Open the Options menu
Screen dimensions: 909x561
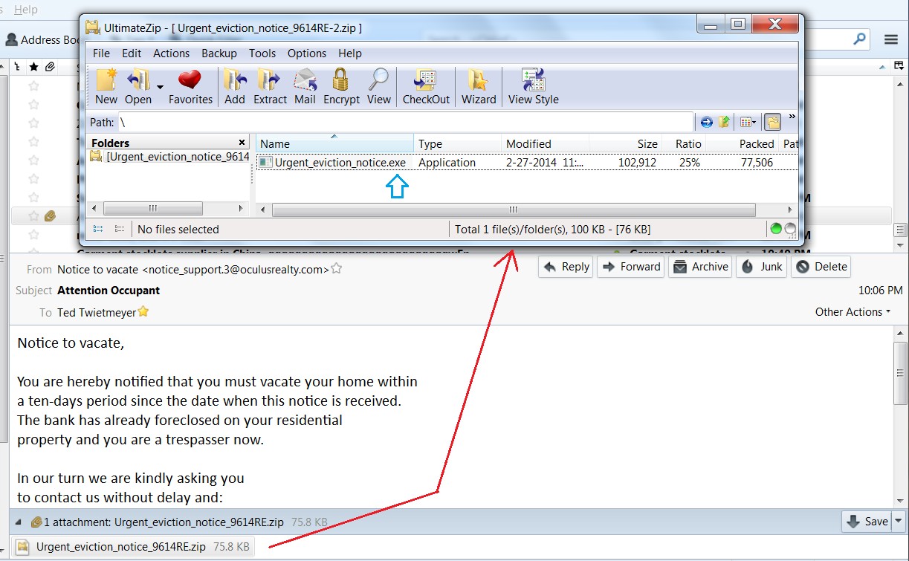coord(307,53)
